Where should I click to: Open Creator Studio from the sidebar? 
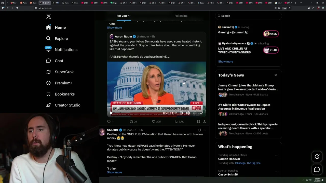63,105
